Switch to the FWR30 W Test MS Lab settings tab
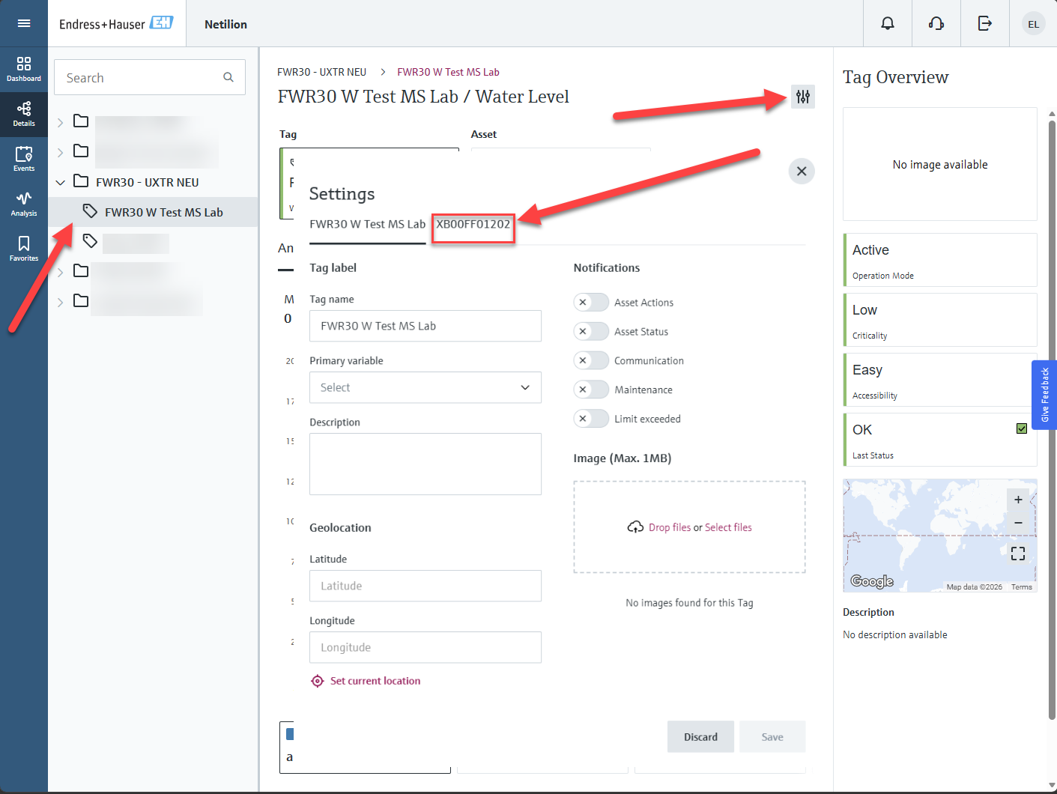The image size is (1057, 794). click(367, 225)
